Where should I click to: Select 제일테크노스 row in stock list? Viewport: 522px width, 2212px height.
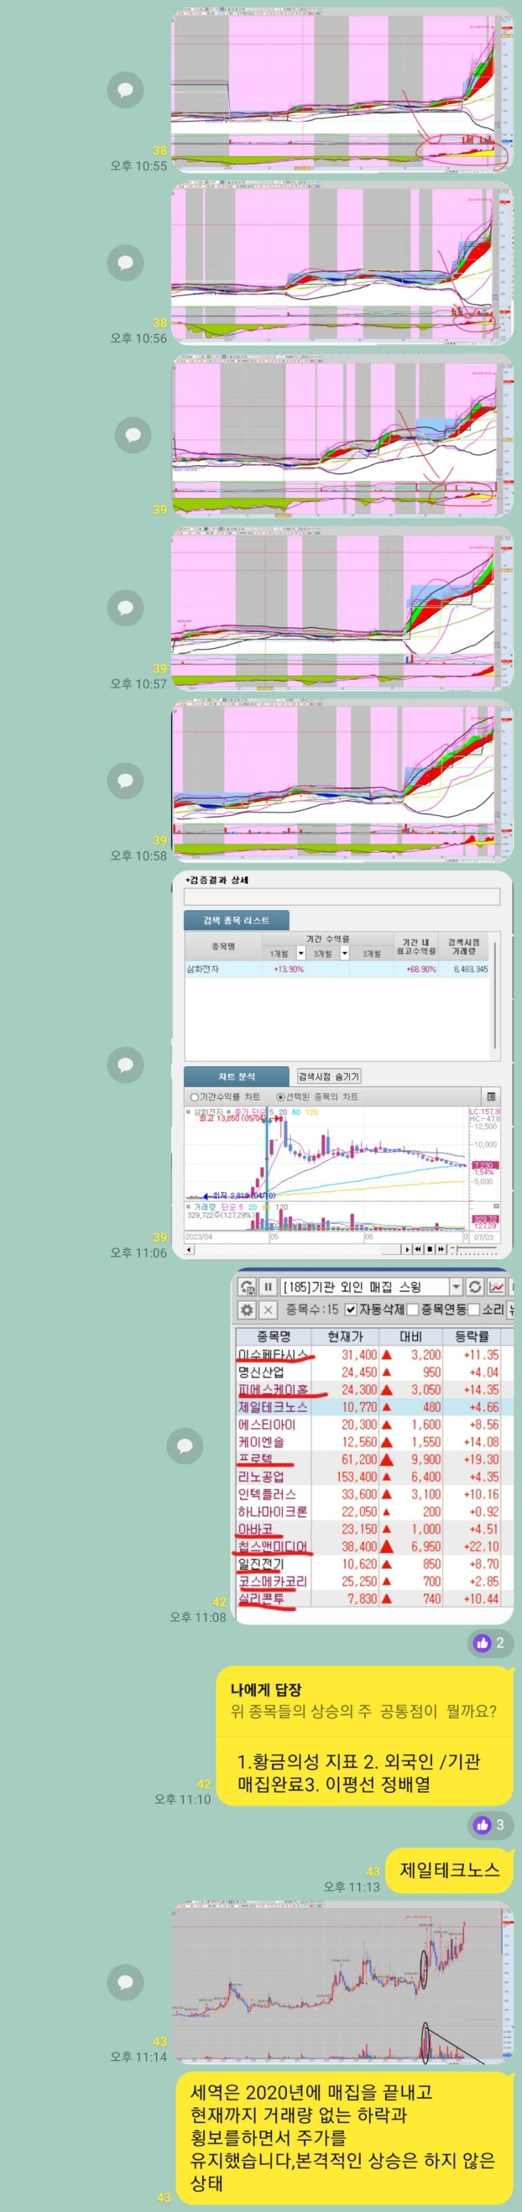click(x=375, y=1406)
